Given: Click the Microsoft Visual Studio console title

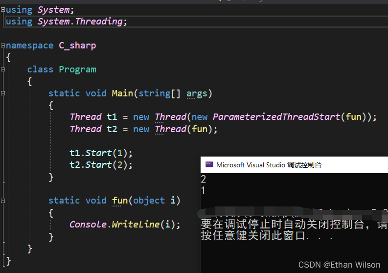Looking at the screenshot, I should pyautogui.click(x=269, y=165).
